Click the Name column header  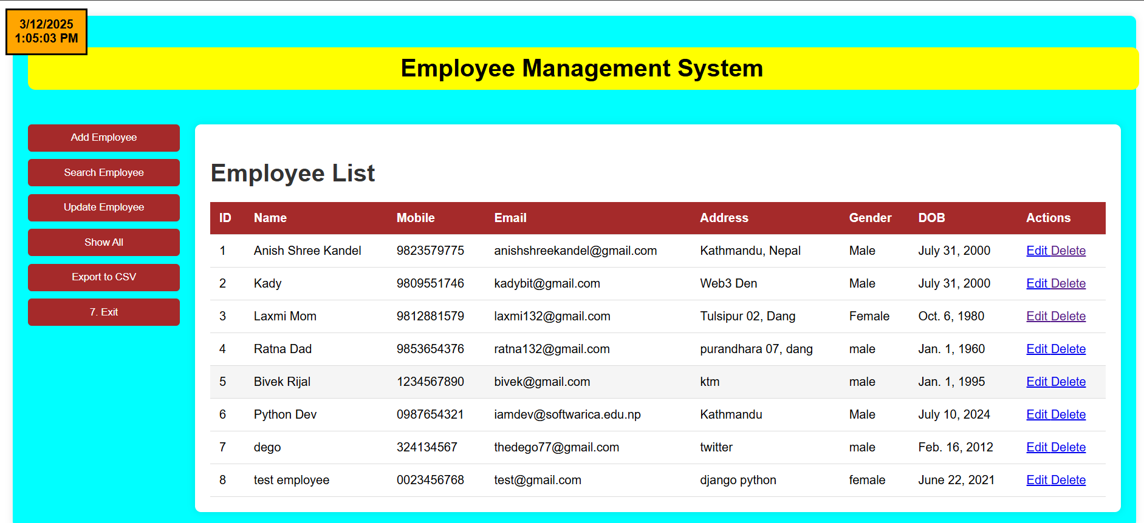point(270,218)
